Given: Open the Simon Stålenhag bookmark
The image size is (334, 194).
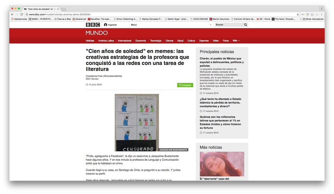Looking at the screenshot, I should click(126, 19).
